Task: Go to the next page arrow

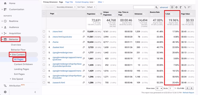Action: 192,88
